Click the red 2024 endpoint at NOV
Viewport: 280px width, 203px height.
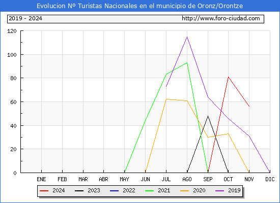pyautogui.click(x=249, y=107)
